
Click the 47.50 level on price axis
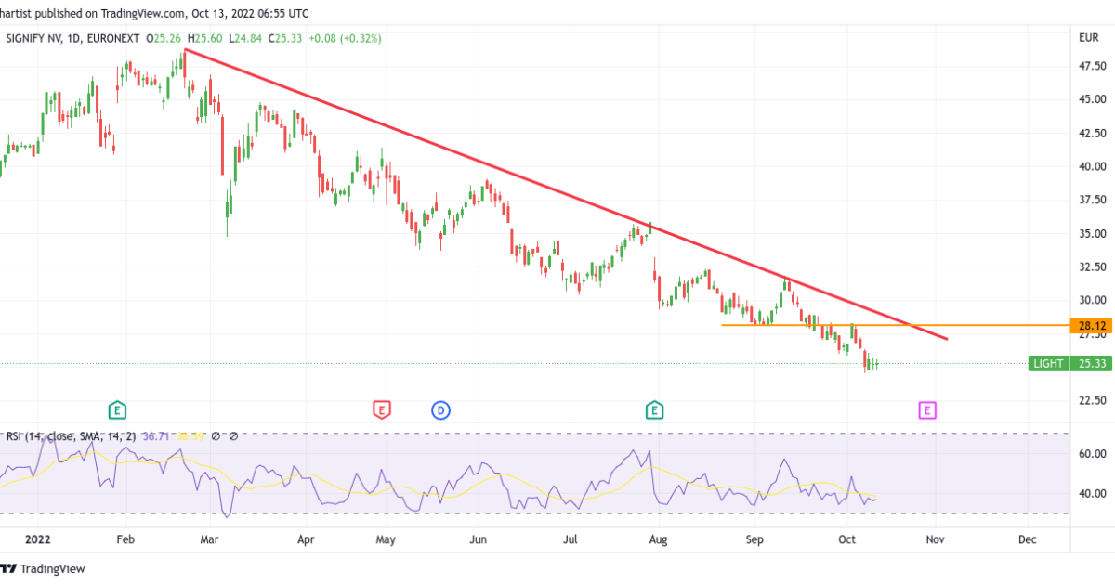pyautogui.click(x=1092, y=66)
